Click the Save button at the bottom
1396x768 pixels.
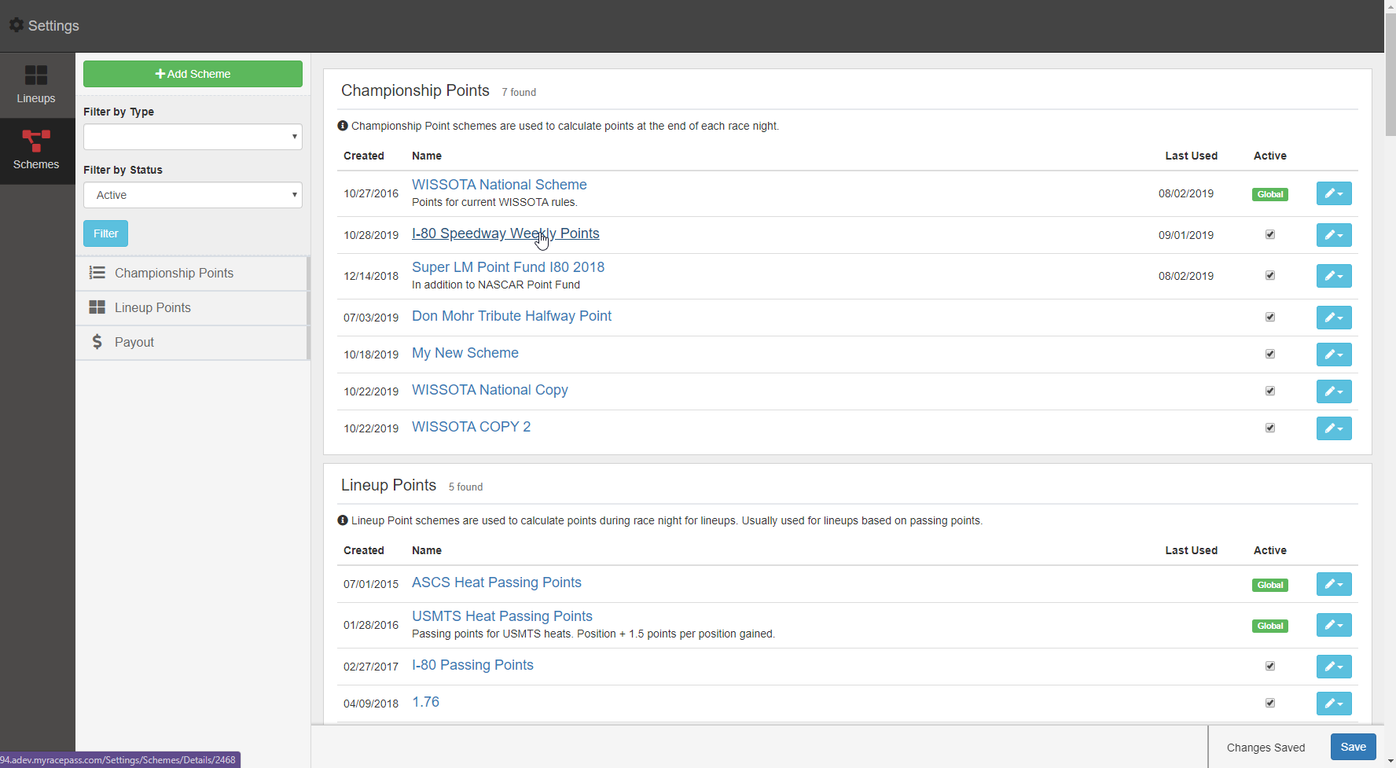click(x=1353, y=747)
